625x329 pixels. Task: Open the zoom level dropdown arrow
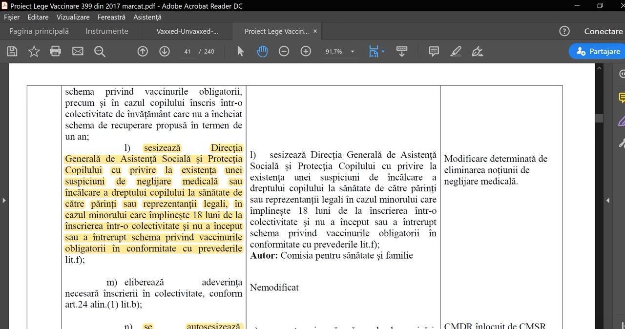pos(353,52)
